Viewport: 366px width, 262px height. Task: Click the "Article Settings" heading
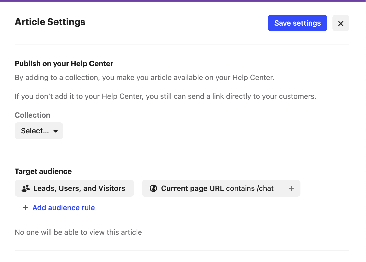[50, 22]
